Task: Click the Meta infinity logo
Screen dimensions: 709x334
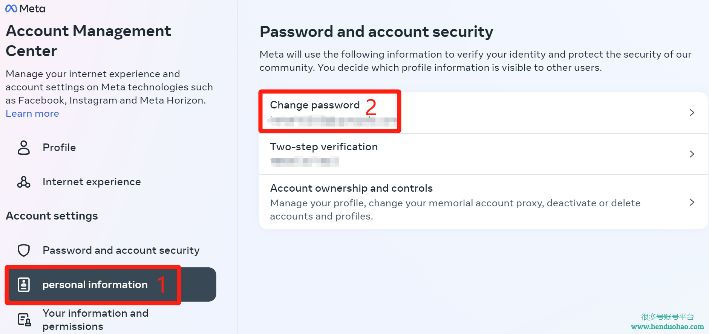Action: pos(11,8)
